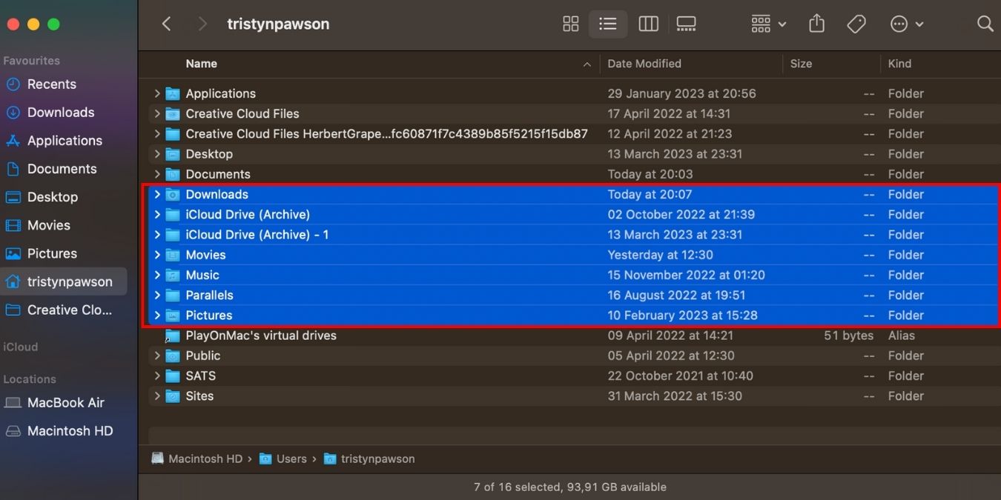This screenshot has width=1001, height=500.
Task: Switch to gallery view
Action: (685, 23)
